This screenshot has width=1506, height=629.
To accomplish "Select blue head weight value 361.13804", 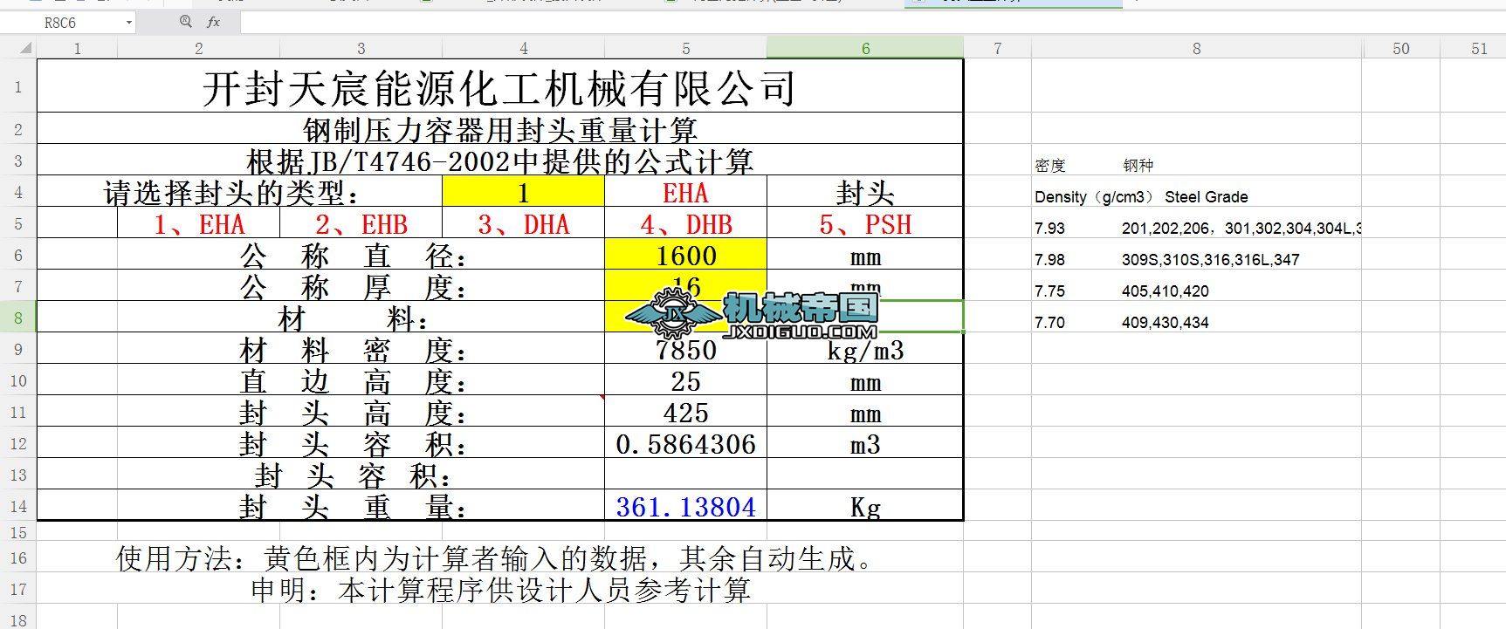I will [x=685, y=506].
